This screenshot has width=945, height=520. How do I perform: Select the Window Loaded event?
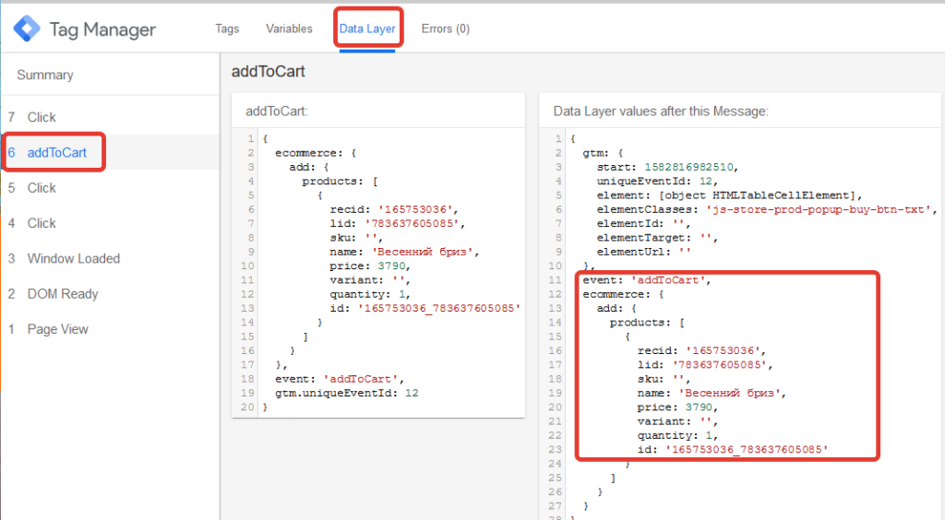pyautogui.click(x=110, y=258)
